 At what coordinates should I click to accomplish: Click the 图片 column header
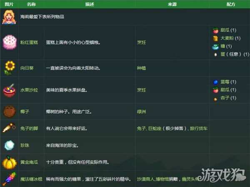pos(9,4)
